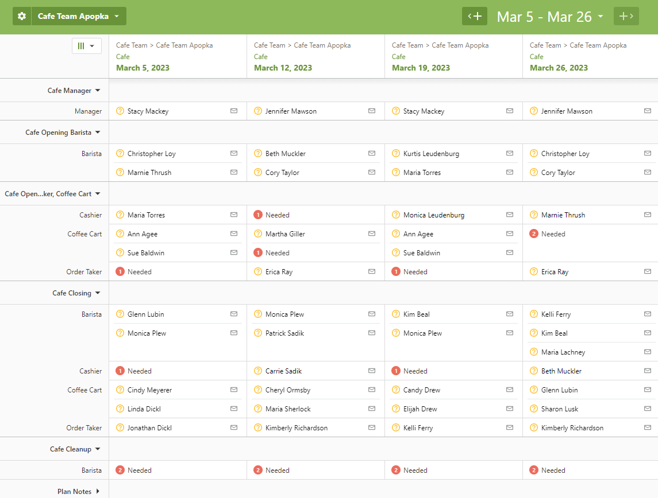Add a later plan with the right plus button
This screenshot has height=498, width=658.
pyautogui.click(x=626, y=16)
